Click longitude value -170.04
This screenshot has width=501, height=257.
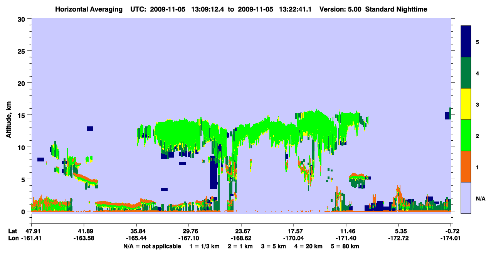coord(294,238)
